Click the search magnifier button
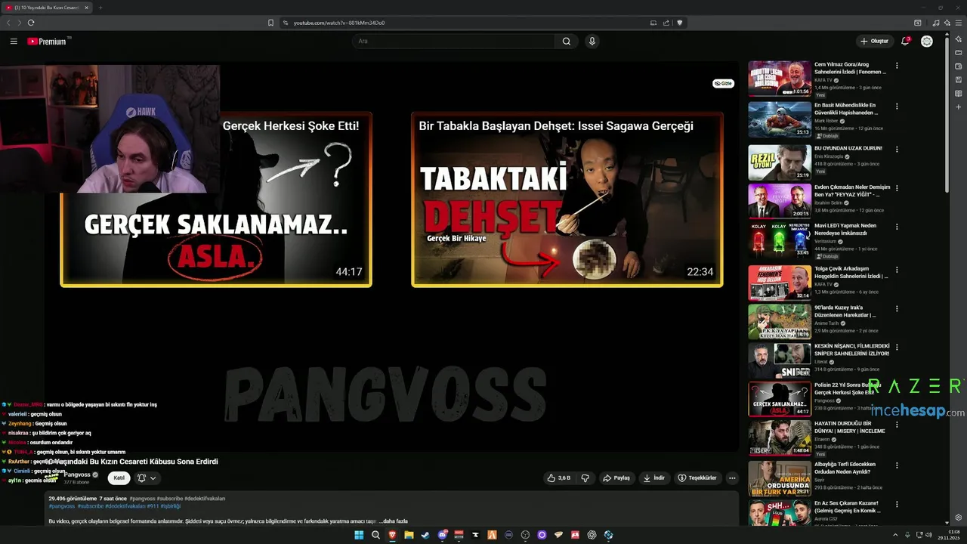Screen dimensions: 967x544 click(x=567, y=42)
